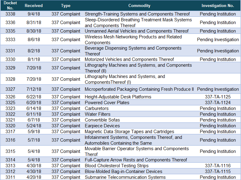Click the Docket No. column header
This screenshot has height=180, width=241.
(x=10, y=5)
